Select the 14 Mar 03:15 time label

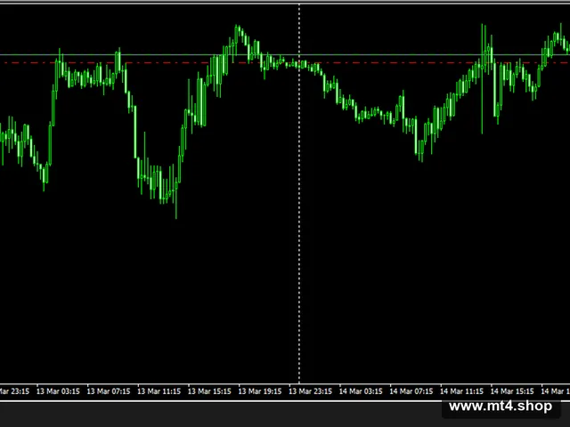coord(361,391)
